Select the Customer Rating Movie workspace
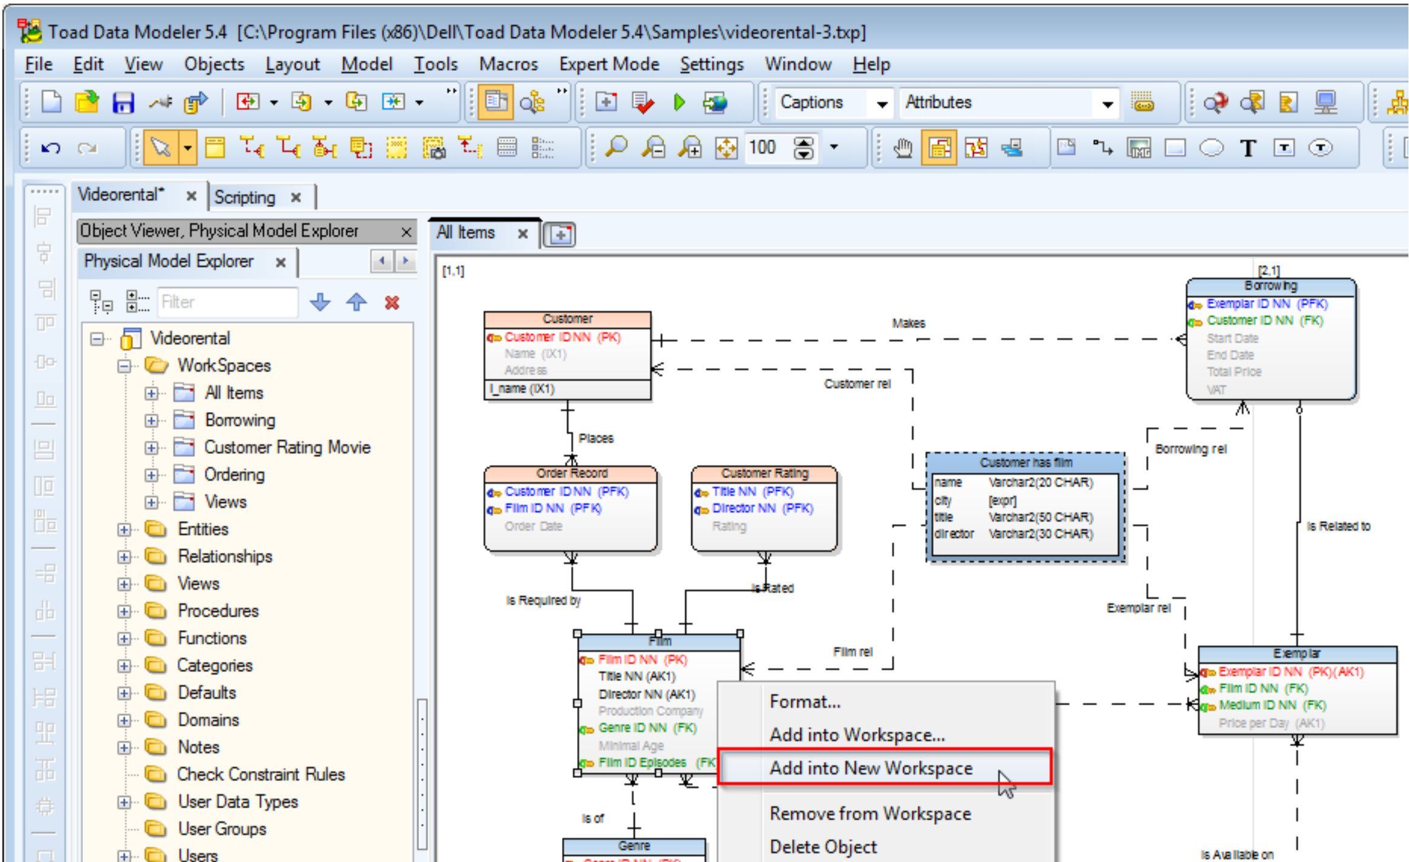This screenshot has height=862, width=1409. click(287, 448)
